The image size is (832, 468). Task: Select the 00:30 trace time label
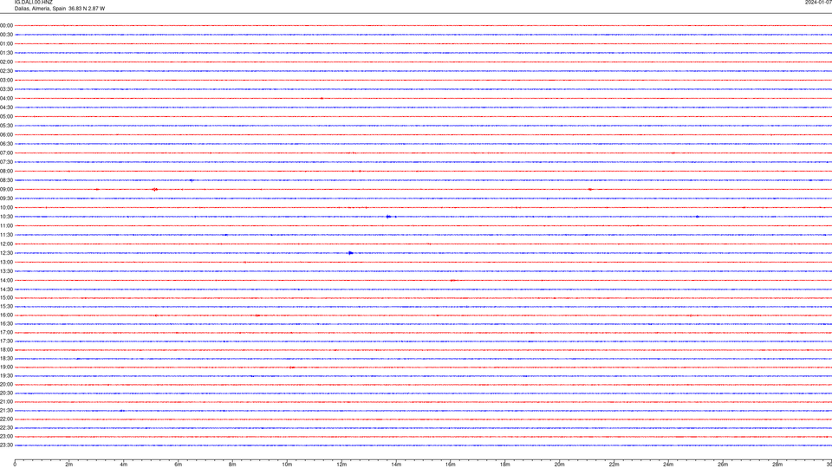coord(6,35)
